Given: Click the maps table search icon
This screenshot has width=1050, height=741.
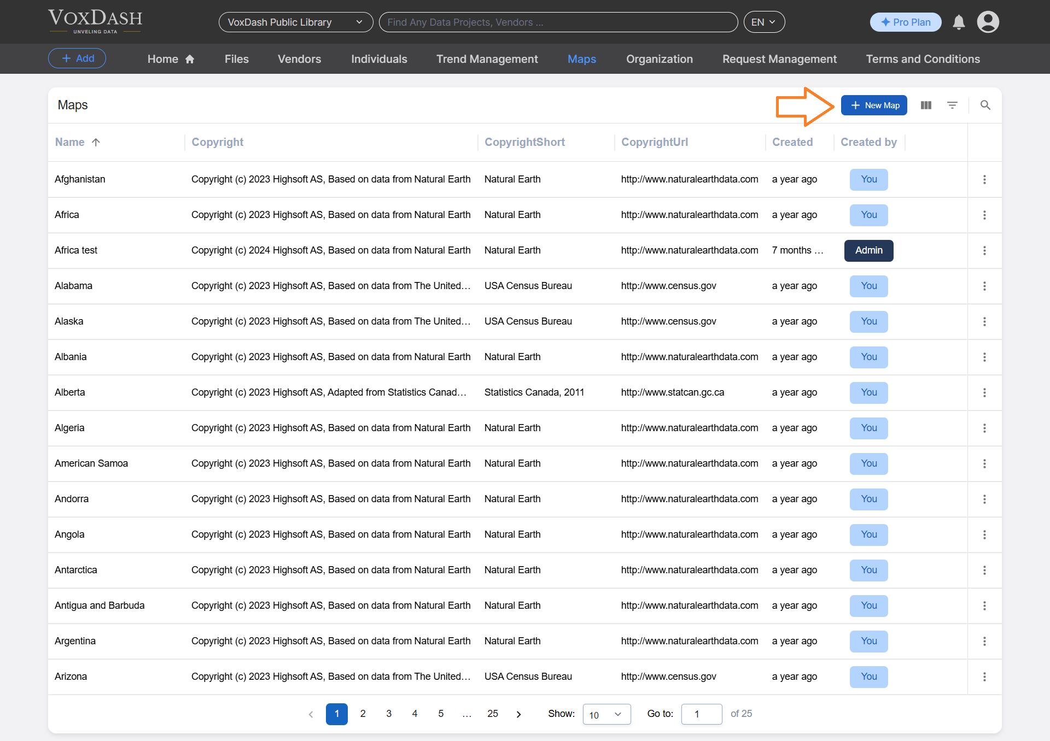Looking at the screenshot, I should point(985,105).
